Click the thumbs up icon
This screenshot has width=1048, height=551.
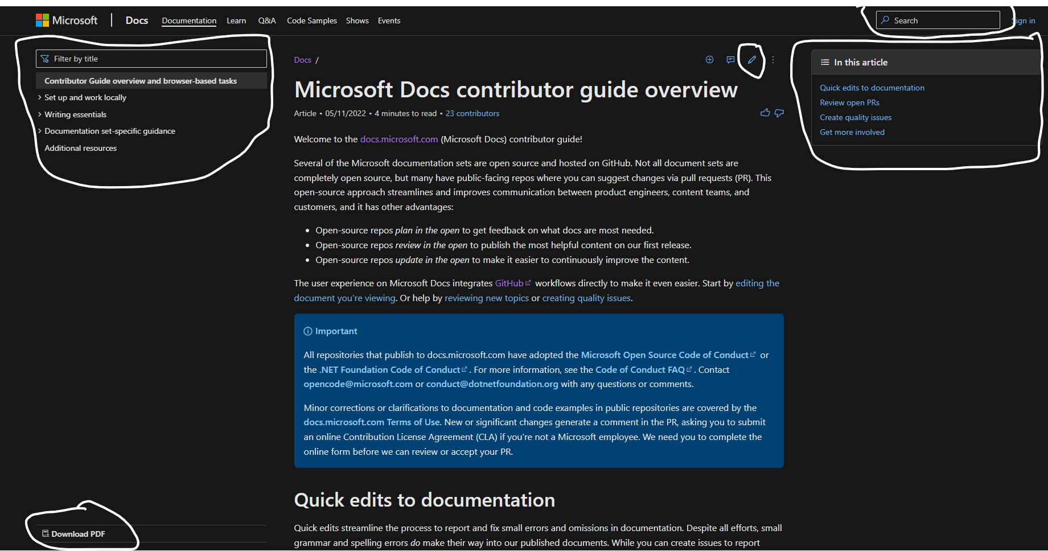pyautogui.click(x=765, y=113)
